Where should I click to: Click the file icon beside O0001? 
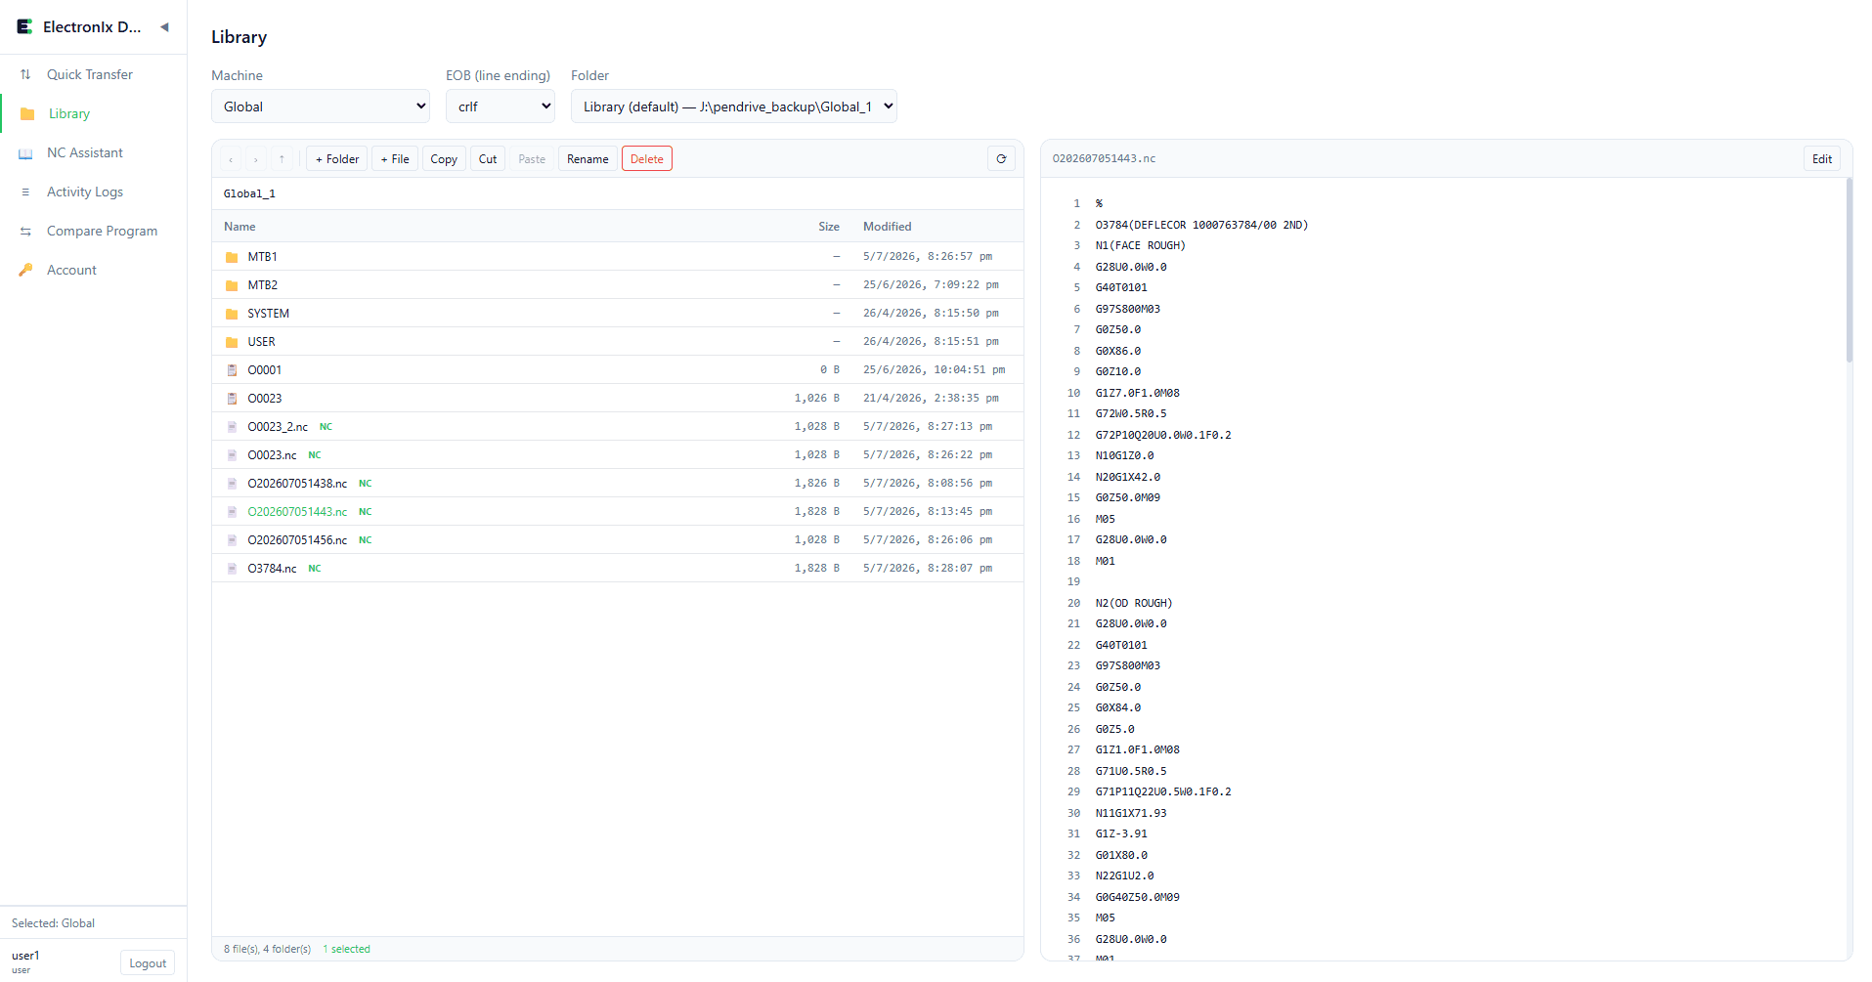232,370
